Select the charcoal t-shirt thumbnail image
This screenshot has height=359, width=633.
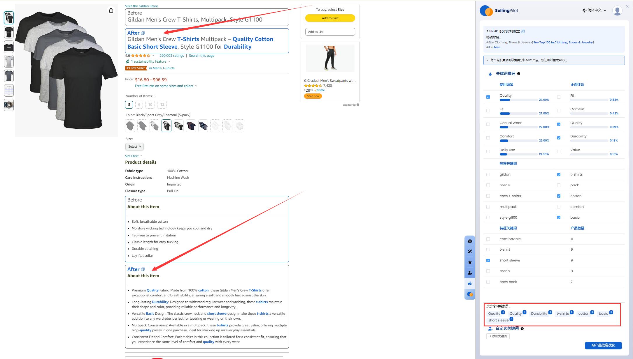(x=9, y=76)
